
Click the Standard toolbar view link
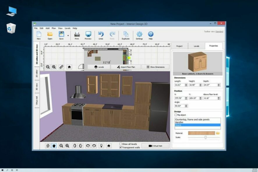(219, 31)
